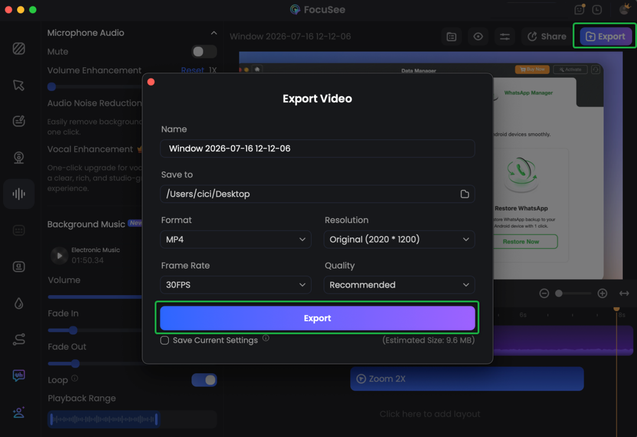Viewport: 637px width, 437px height.
Task: Open the webcam settings sidebar icon
Action: (x=19, y=157)
